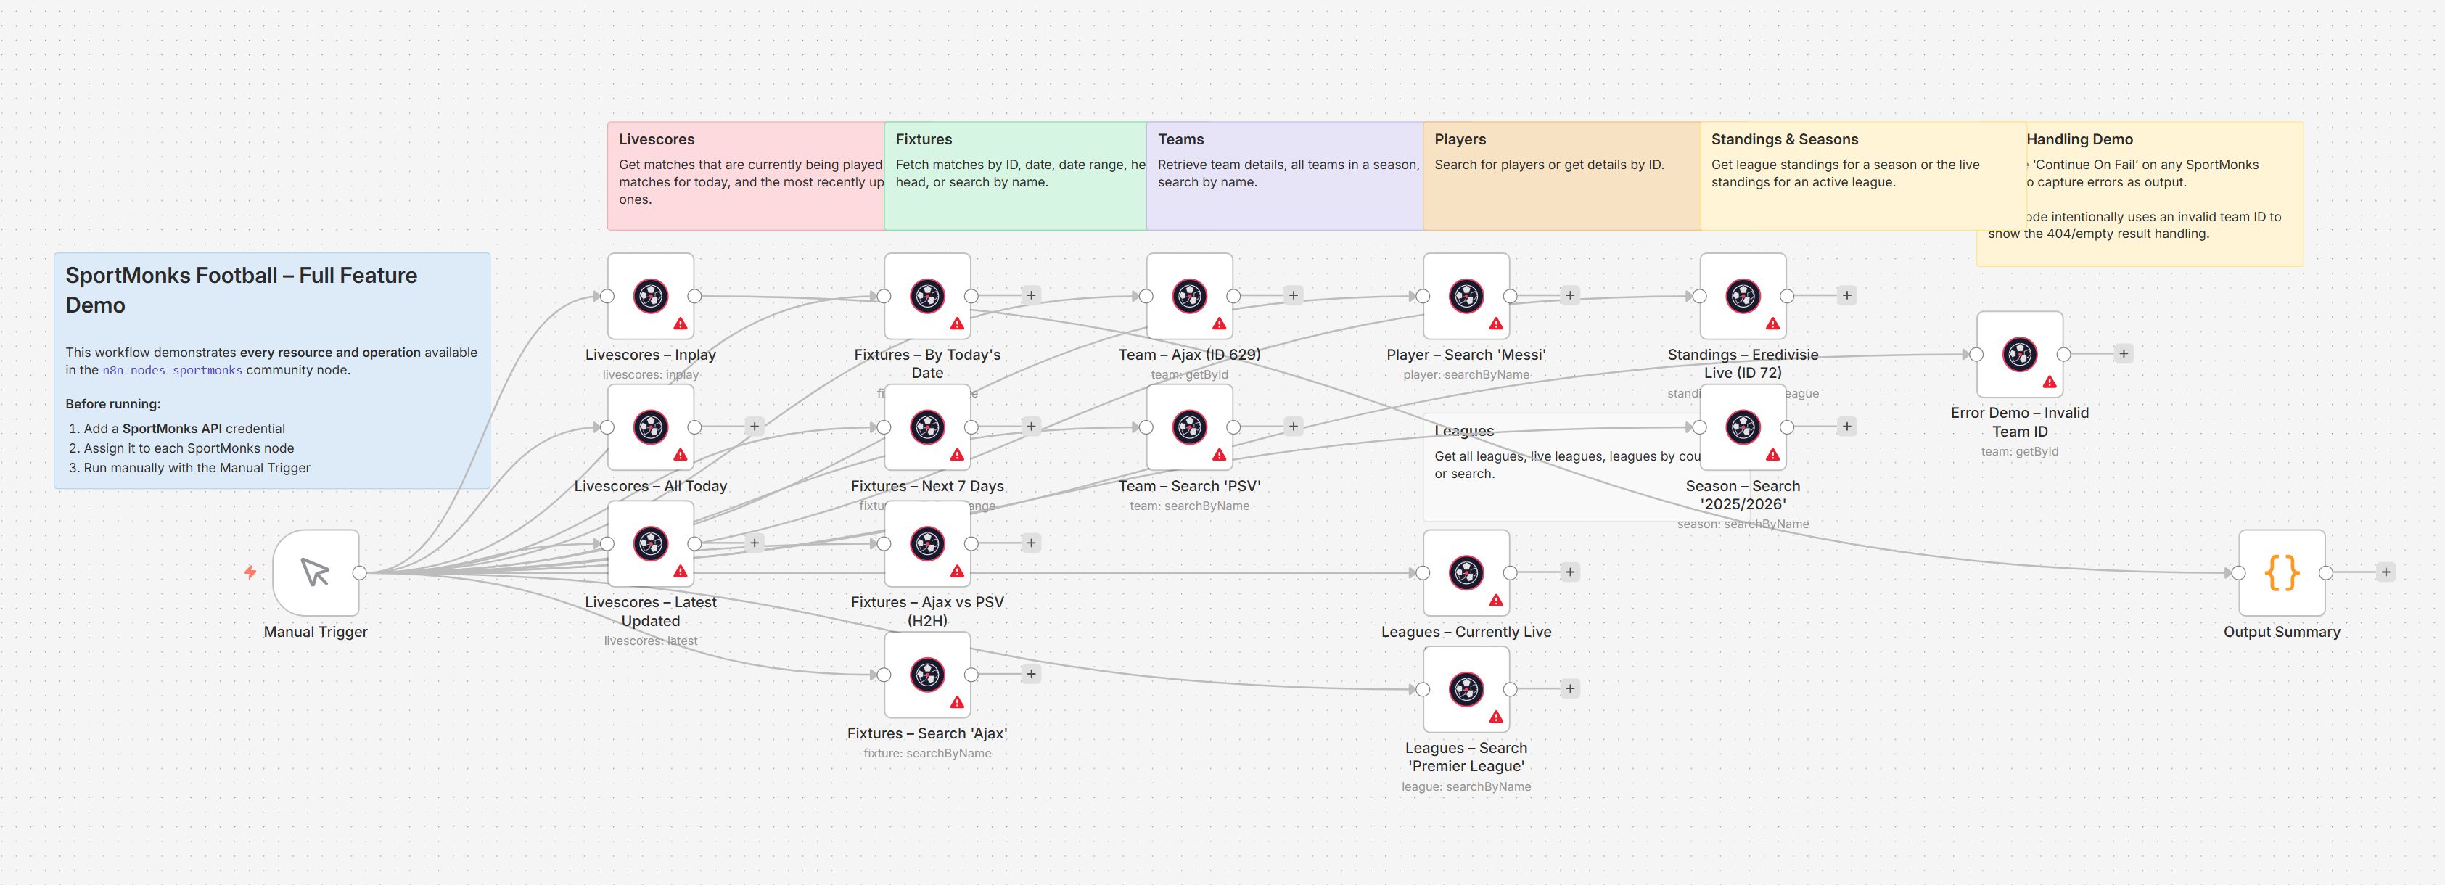Select the Fixtures – Search 'Ajax' node
The height and width of the screenshot is (885, 2445).
tap(927, 675)
